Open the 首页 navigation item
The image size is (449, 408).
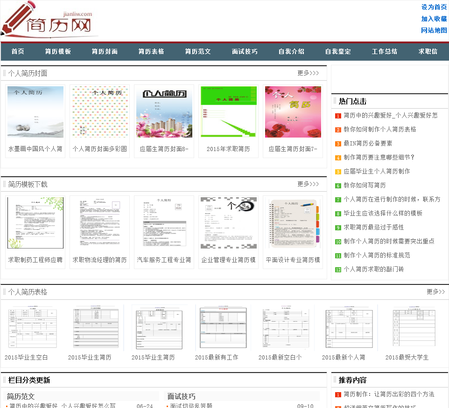18,51
